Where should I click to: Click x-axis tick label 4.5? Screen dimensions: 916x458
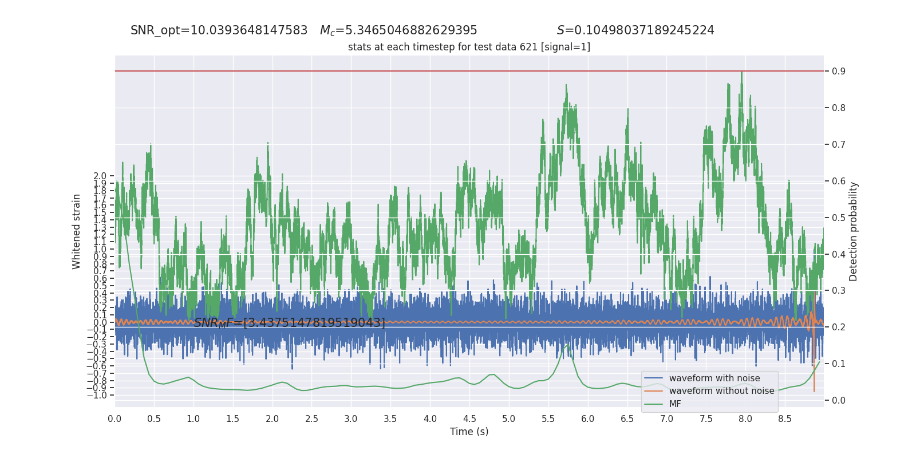(x=469, y=419)
